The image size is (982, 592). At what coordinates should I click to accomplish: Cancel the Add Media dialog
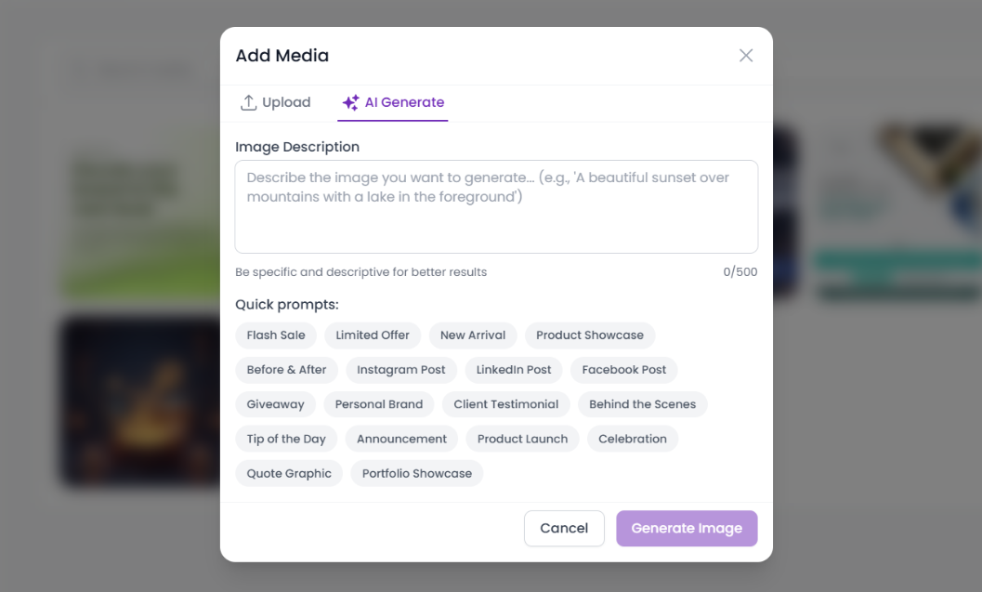(x=564, y=528)
